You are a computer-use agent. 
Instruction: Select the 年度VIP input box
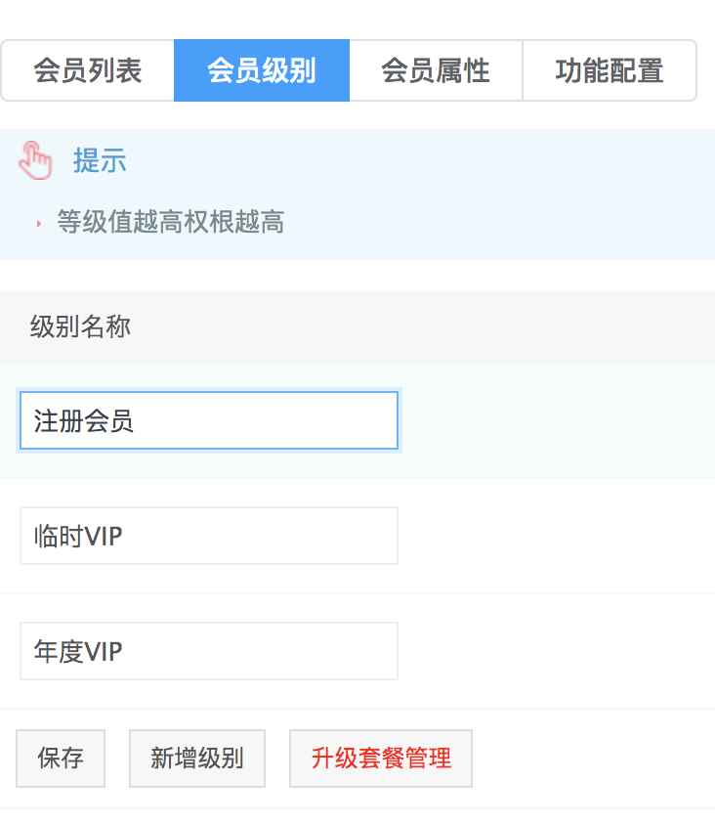(x=209, y=651)
